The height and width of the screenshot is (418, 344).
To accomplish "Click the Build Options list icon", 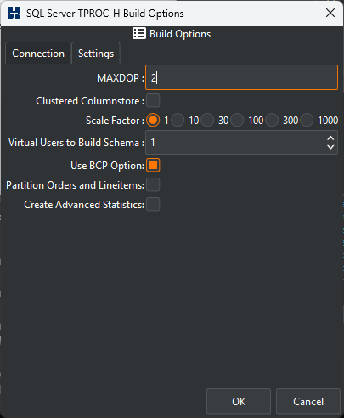I will click(x=139, y=34).
